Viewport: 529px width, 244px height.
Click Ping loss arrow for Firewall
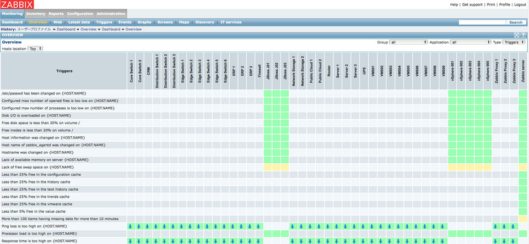pyautogui.click(x=259, y=226)
